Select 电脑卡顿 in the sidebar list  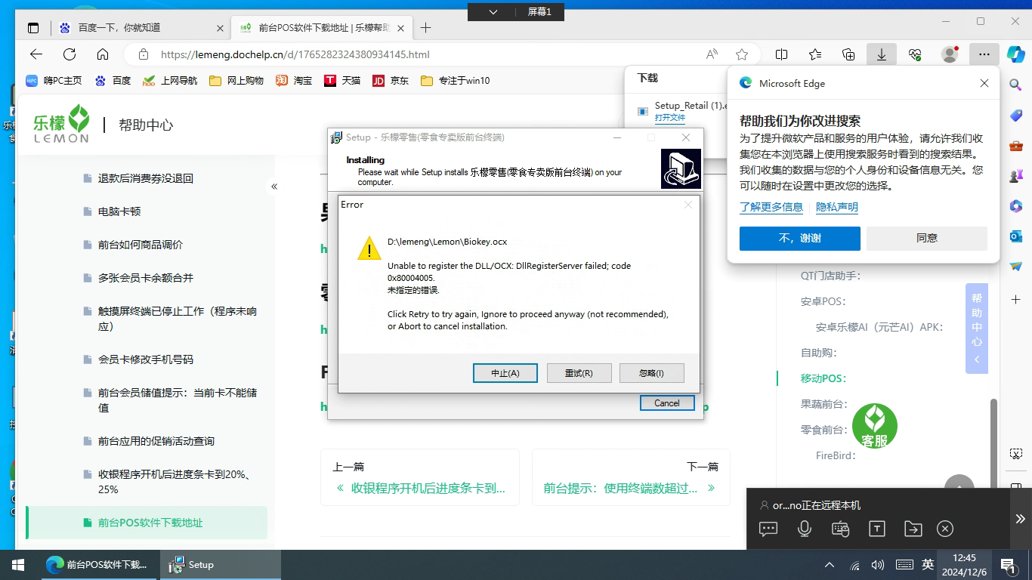click(119, 211)
